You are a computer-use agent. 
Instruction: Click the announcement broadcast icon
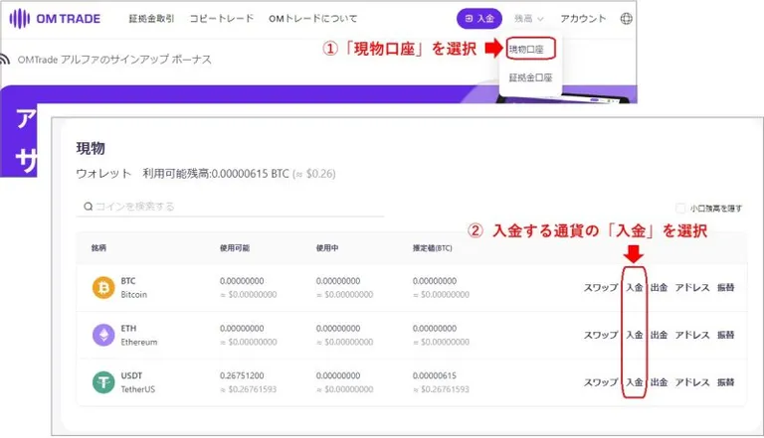tap(5, 60)
